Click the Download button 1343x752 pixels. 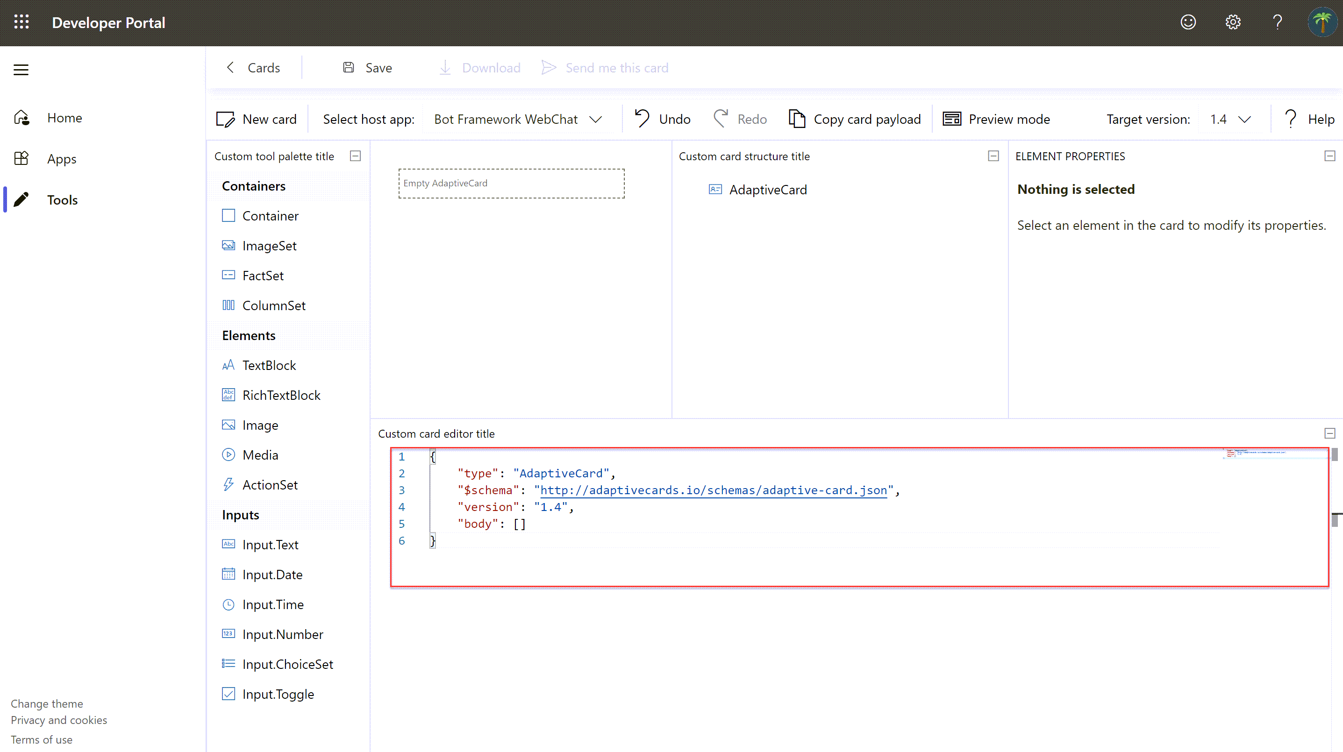[x=480, y=68]
